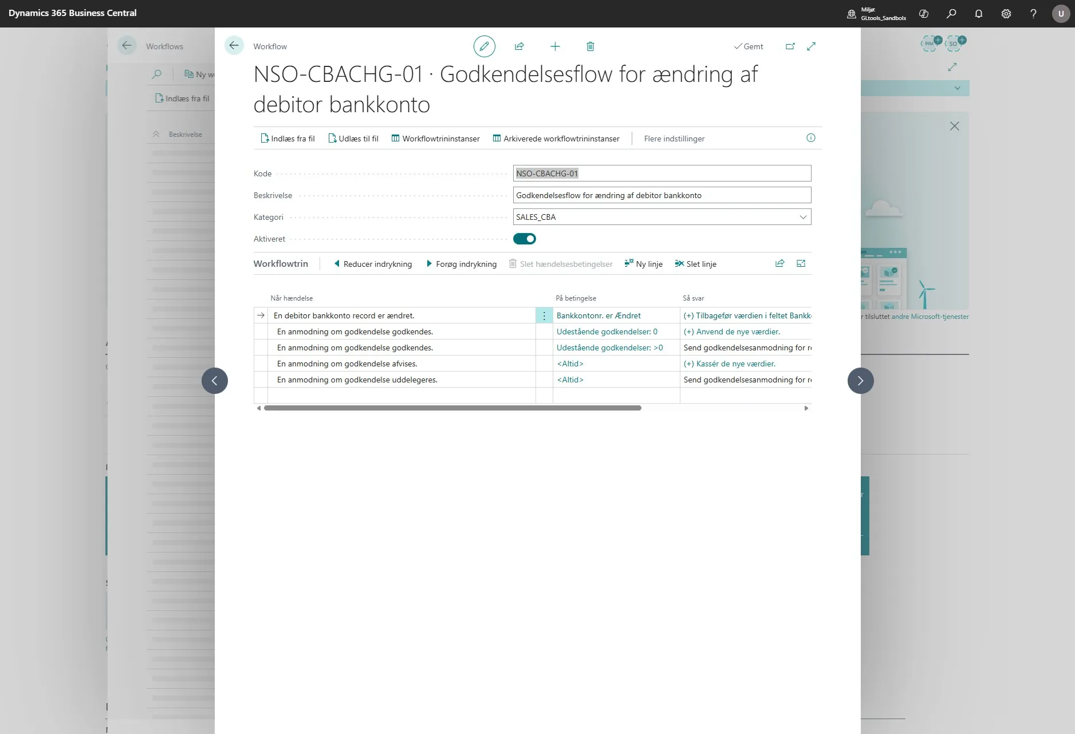Open Udestående godkendelser: >0 condition

point(610,348)
